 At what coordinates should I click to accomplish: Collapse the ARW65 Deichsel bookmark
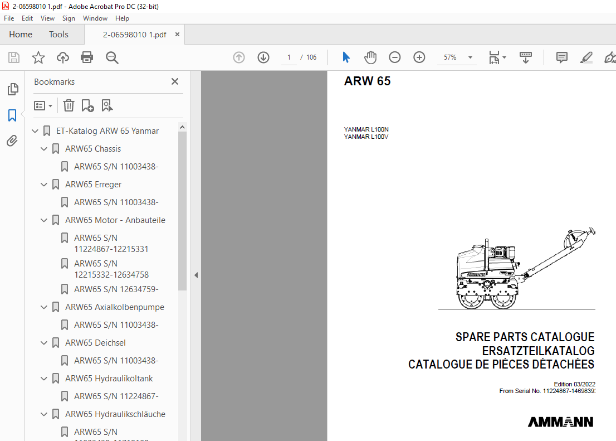44,343
